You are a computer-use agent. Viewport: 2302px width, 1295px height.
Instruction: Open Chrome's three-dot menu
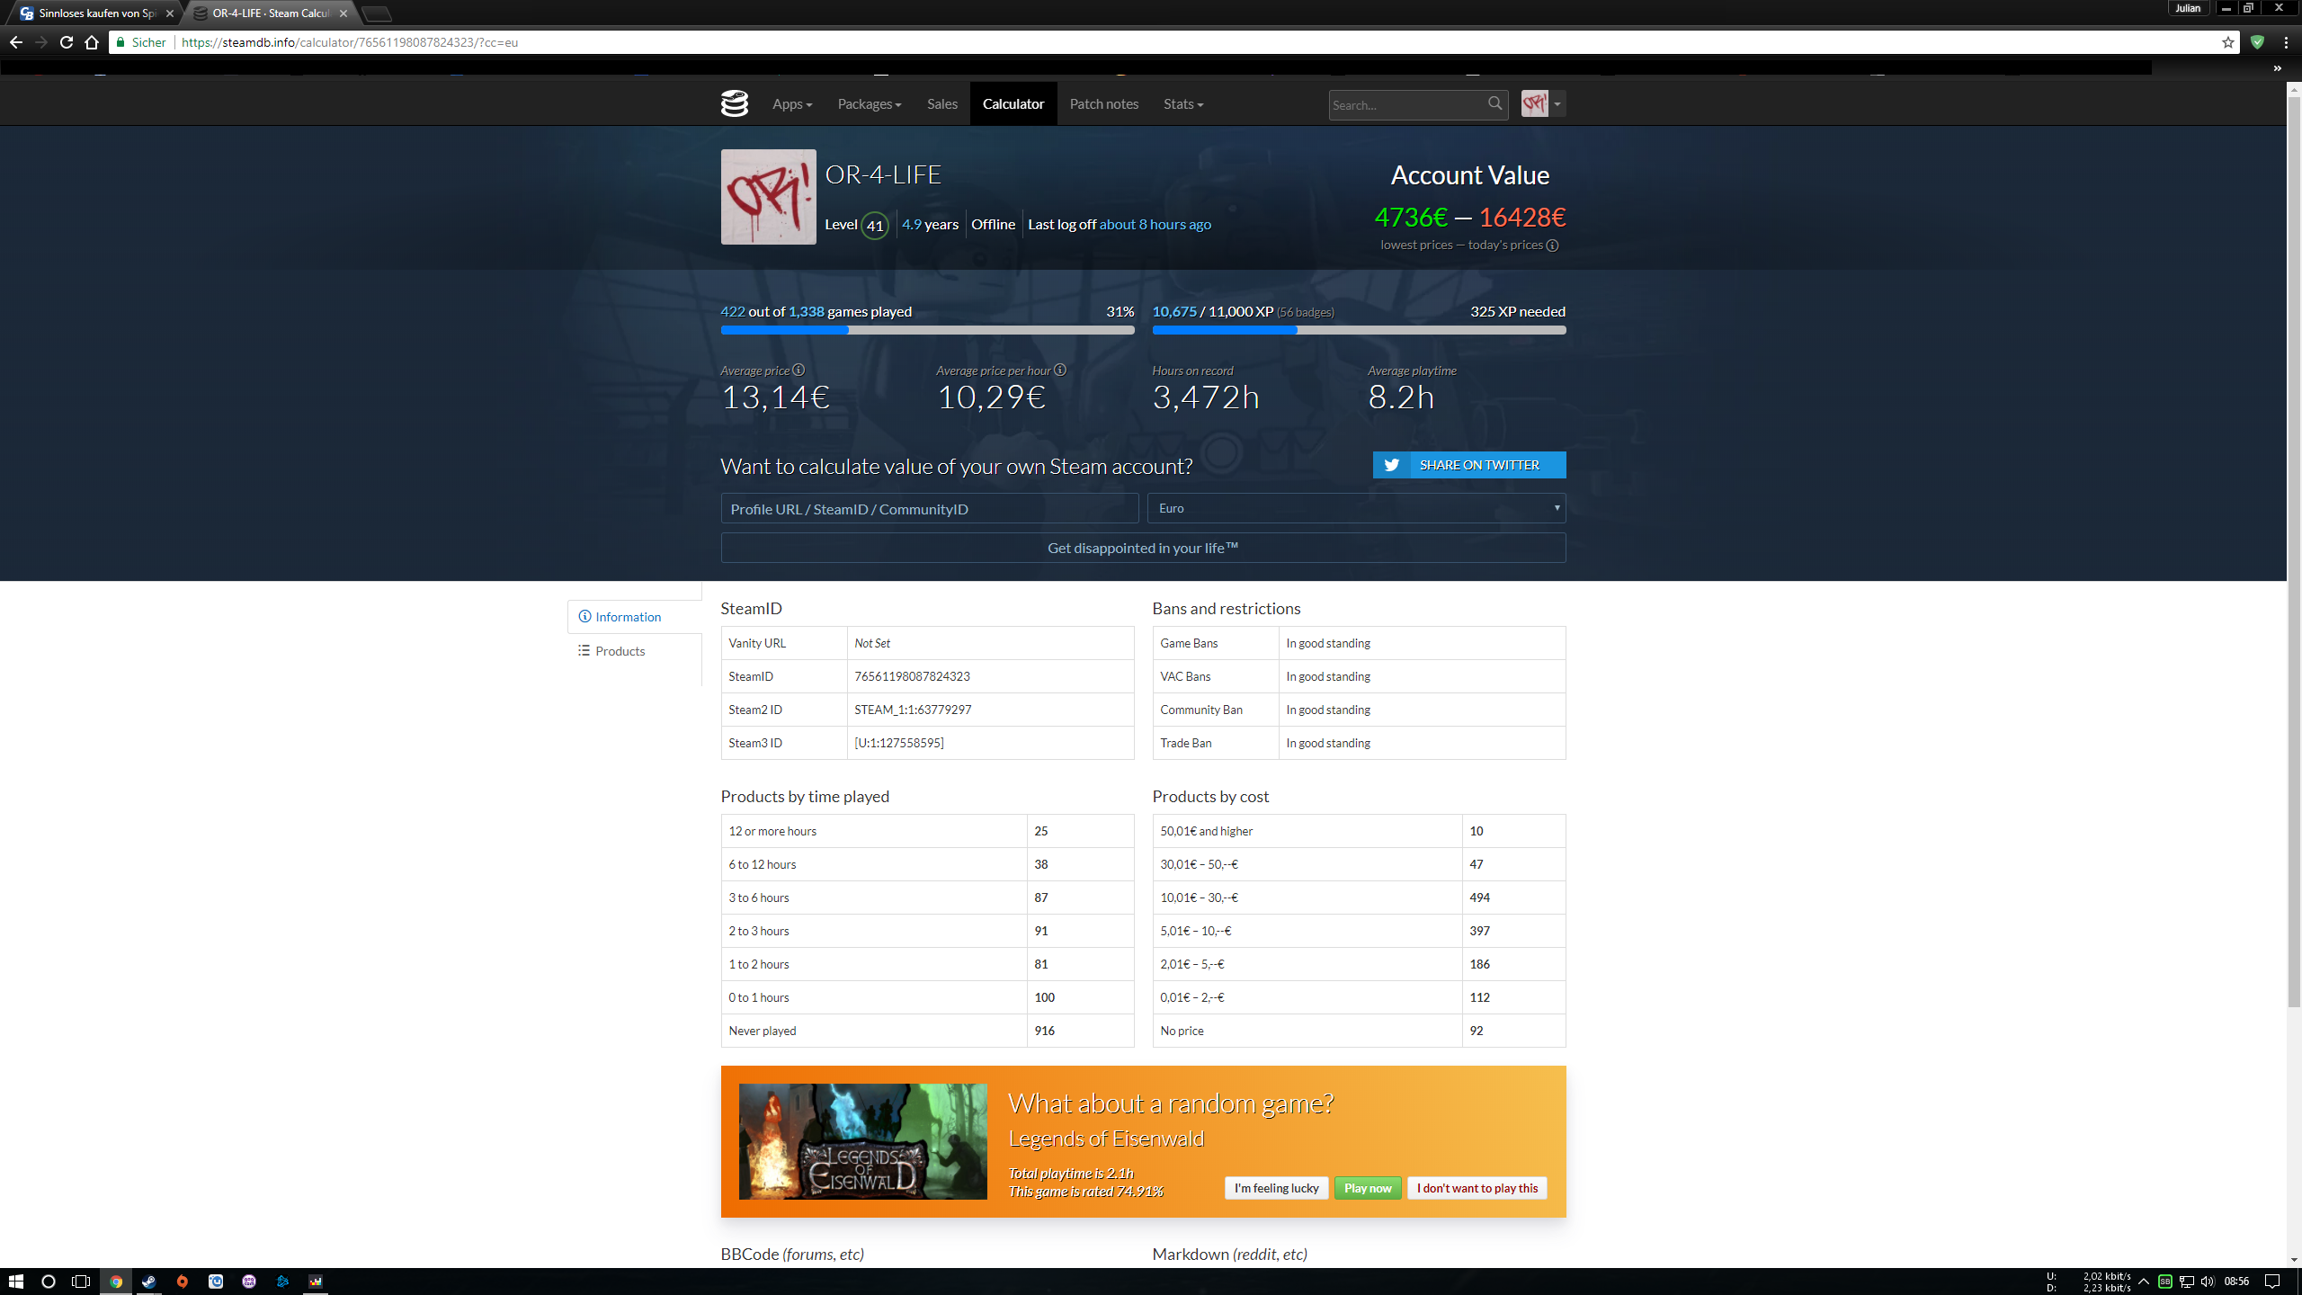point(2286,42)
